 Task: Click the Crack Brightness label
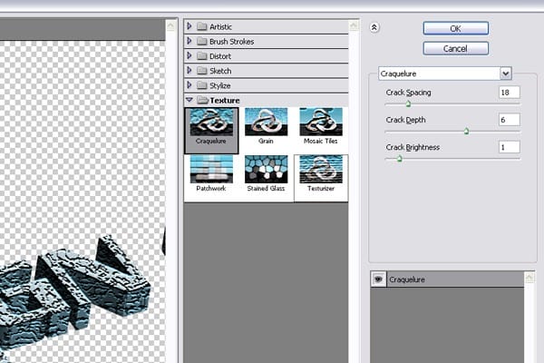pos(413,148)
